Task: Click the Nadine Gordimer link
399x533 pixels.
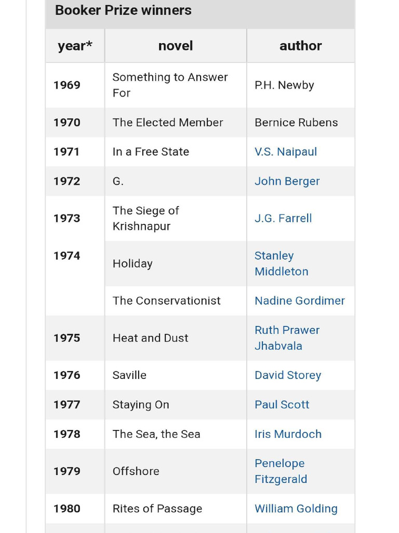Action: click(x=299, y=301)
